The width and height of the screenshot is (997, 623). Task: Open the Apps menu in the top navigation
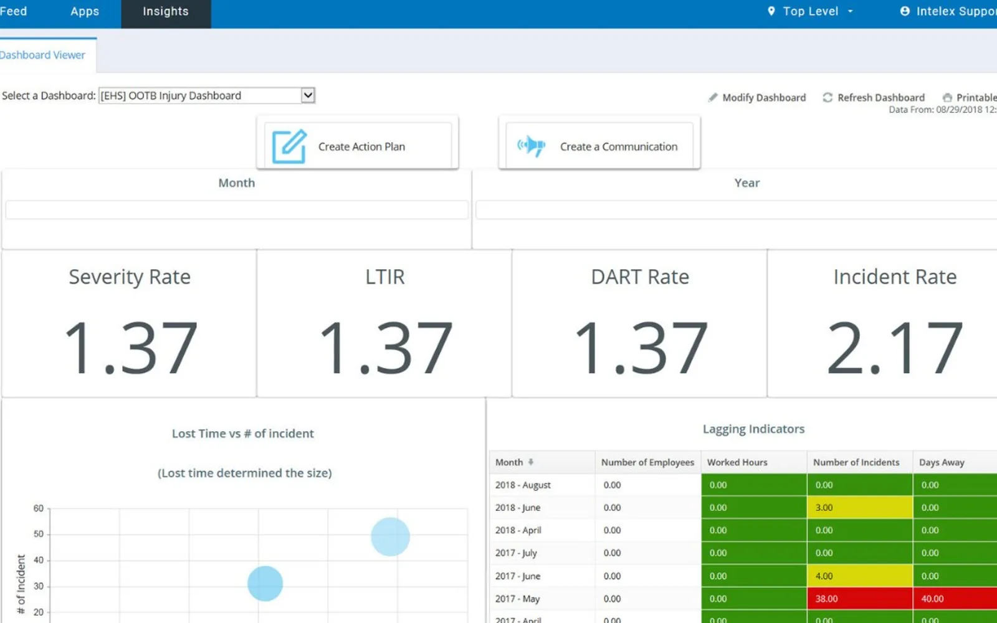(x=85, y=11)
